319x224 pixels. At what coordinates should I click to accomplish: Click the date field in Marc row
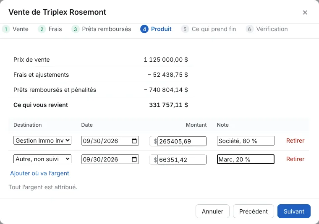click(110, 159)
